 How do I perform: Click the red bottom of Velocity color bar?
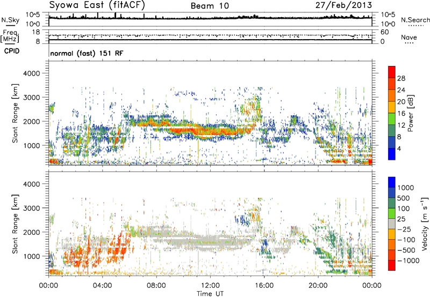pyautogui.click(x=392, y=265)
